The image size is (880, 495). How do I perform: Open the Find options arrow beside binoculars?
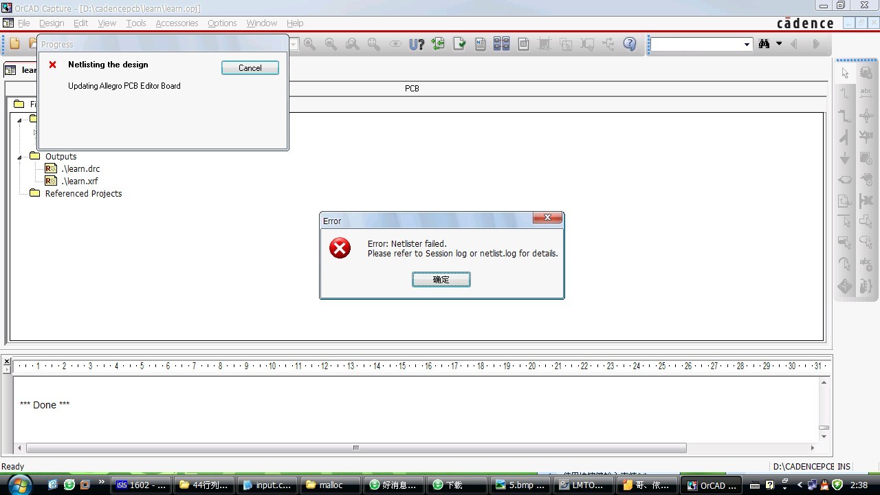pos(779,44)
